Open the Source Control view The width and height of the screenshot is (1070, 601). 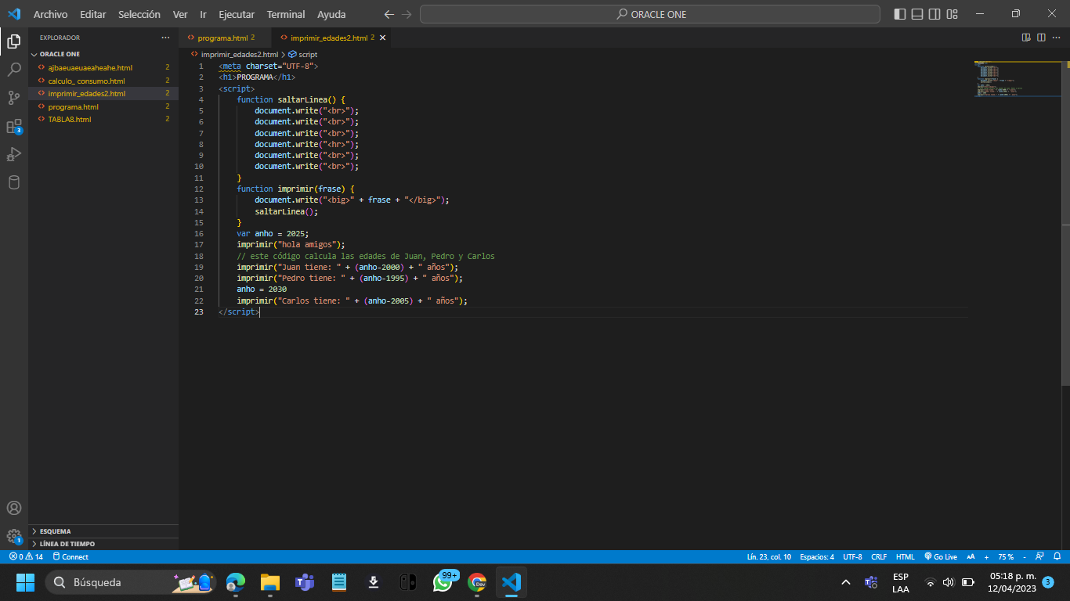pos(14,98)
